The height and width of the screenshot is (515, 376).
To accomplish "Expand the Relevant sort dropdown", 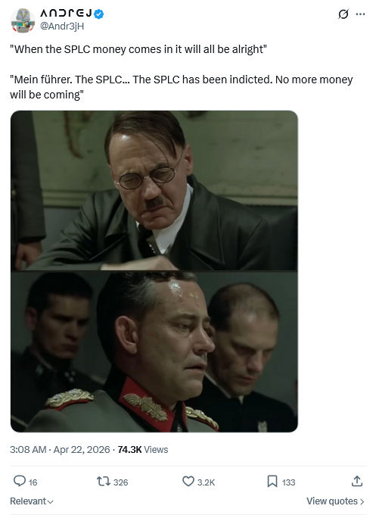I will [x=32, y=501].
